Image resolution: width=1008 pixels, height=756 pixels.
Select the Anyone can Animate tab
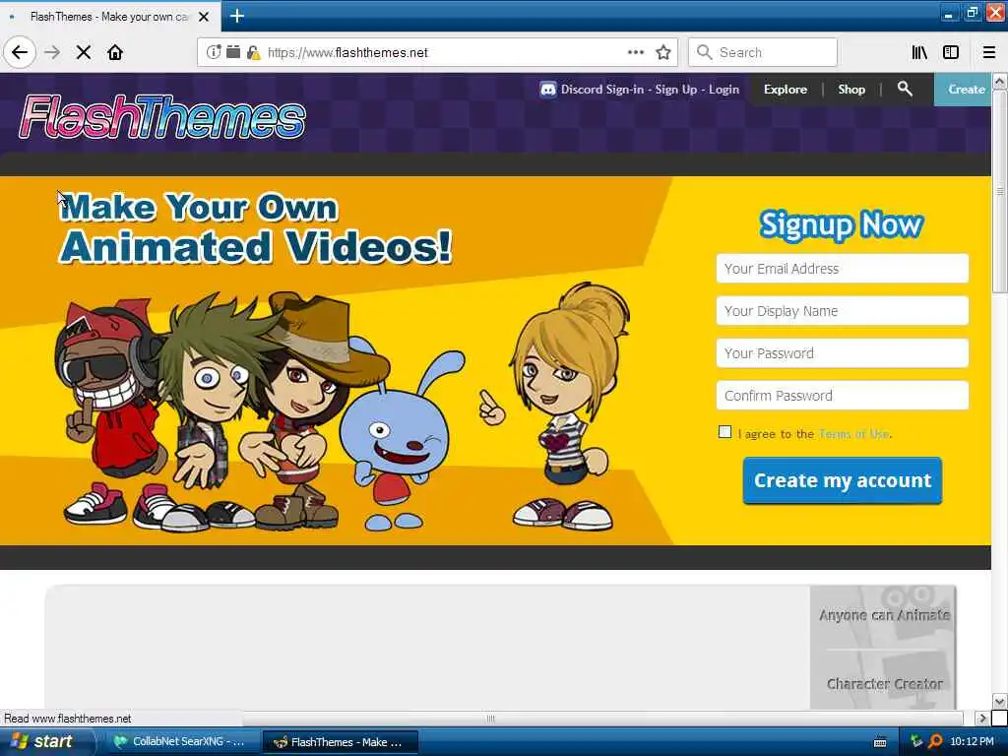884,615
